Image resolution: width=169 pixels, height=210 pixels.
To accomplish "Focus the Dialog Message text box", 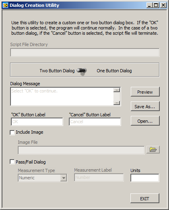I will (62, 97).
